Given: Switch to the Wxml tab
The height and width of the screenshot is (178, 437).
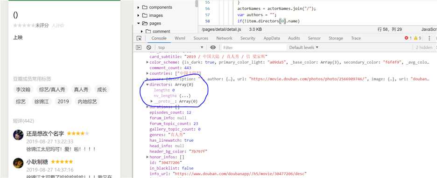Looking at the screenshot, I should pos(180,38).
